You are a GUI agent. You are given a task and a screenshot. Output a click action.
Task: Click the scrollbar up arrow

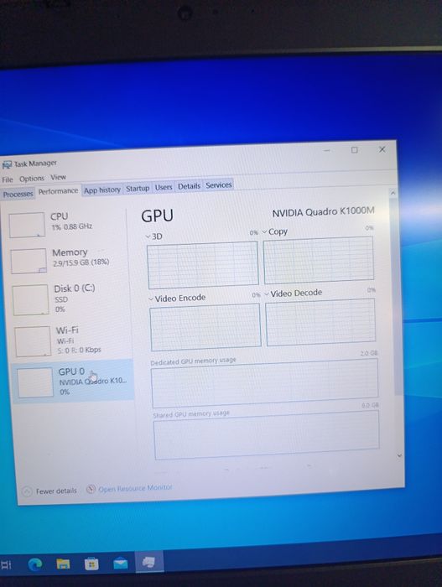click(393, 193)
